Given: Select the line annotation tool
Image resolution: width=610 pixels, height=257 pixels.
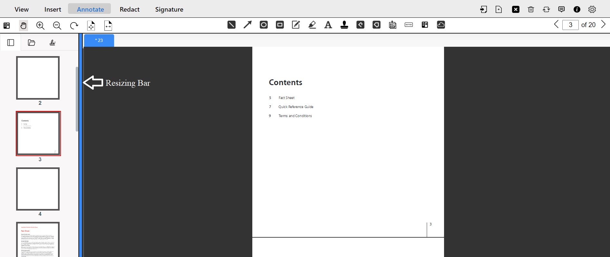Looking at the screenshot, I should [x=231, y=25].
